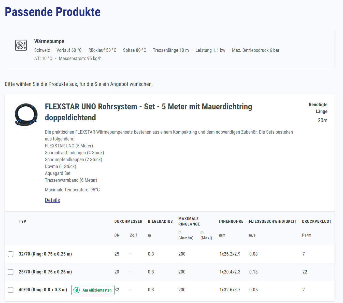This screenshot has width=343, height=303.
Task: Click the pressure loss value '2'
Action: click(304, 290)
